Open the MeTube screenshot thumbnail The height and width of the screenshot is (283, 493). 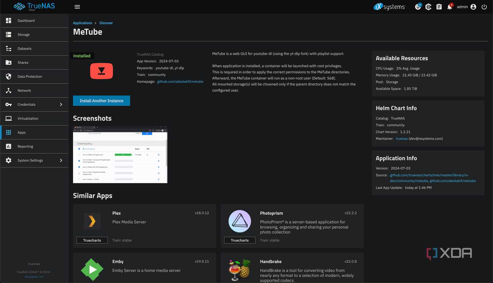tap(120, 155)
